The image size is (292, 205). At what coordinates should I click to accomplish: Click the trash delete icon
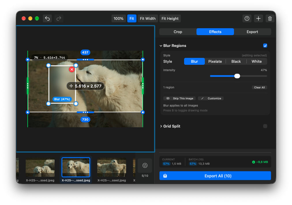tap(270, 18)
